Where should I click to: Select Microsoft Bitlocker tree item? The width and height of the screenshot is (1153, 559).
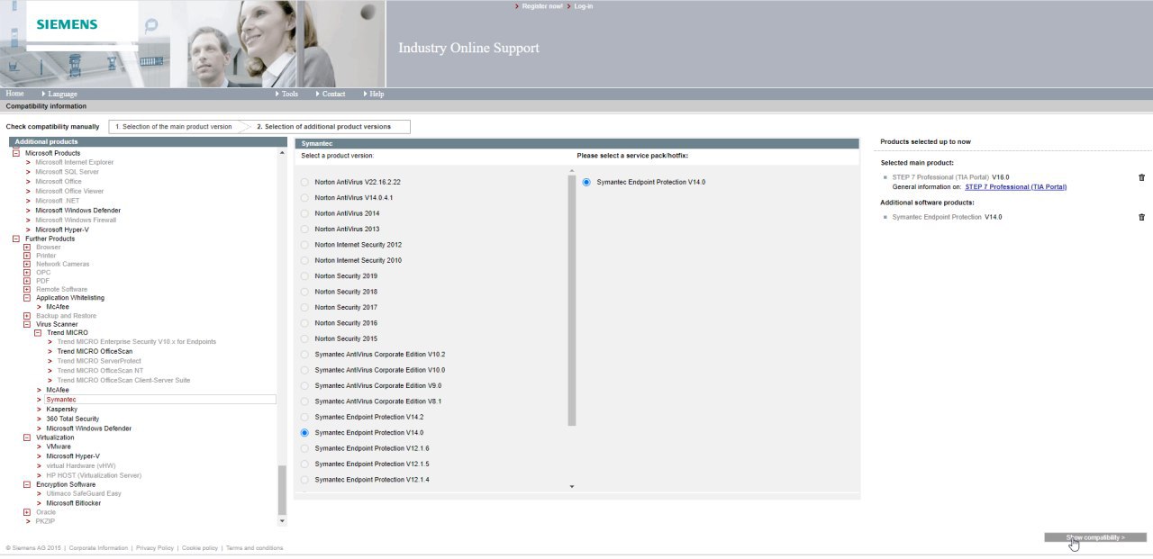[74, 503]
